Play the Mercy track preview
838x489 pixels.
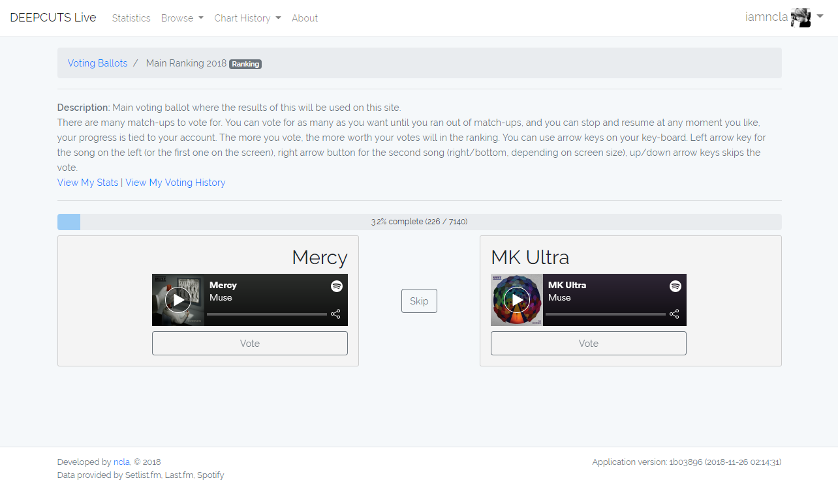click(178, 300)
